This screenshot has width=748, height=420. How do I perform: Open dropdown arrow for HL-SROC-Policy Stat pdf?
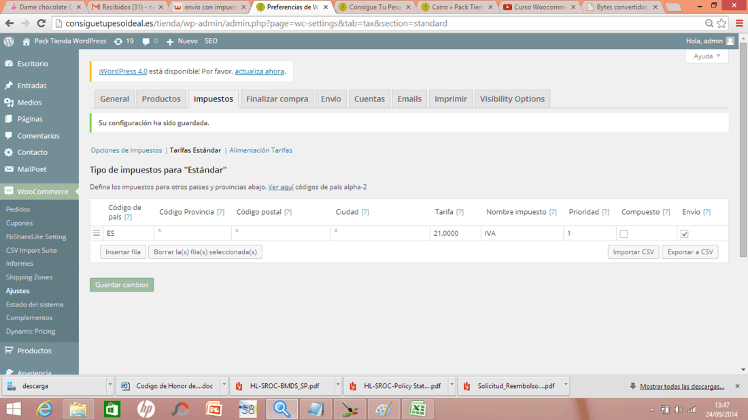click(452, 385)
